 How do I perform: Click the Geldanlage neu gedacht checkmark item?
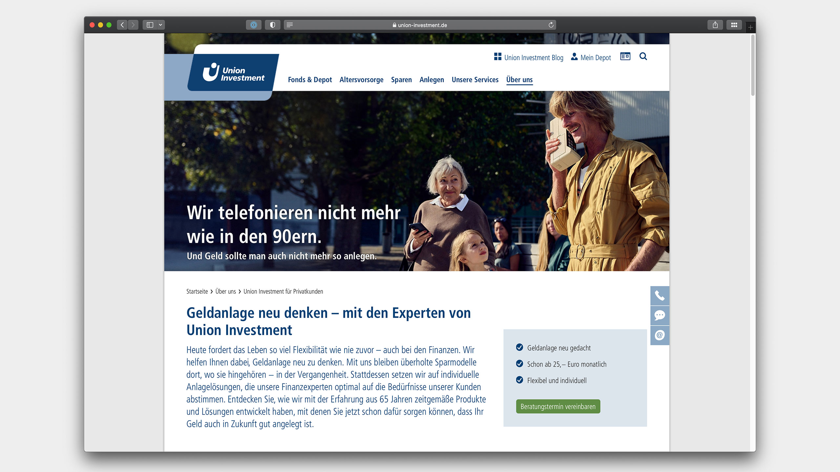(553, 348)
